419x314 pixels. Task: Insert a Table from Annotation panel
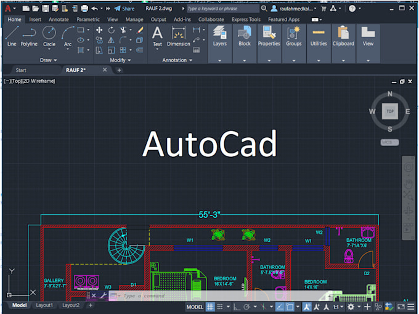coord(197,50)
